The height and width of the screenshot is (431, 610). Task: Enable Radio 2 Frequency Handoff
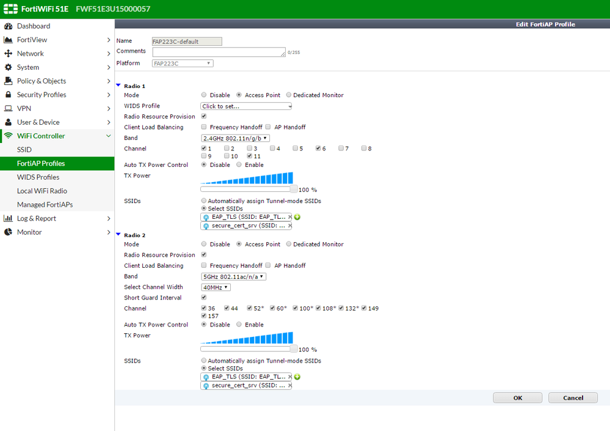click(204, 265)
